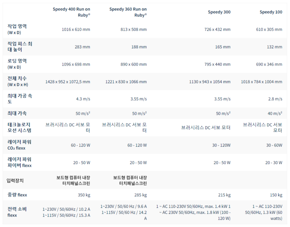Select the 작업 피스 최대 높이 row label
This screenshot has height=227, width=290.
[20, 47]
